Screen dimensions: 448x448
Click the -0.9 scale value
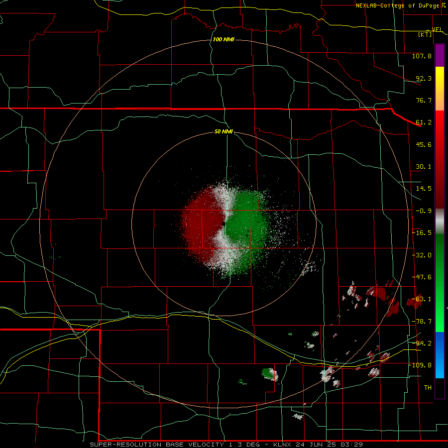[424, 211]
